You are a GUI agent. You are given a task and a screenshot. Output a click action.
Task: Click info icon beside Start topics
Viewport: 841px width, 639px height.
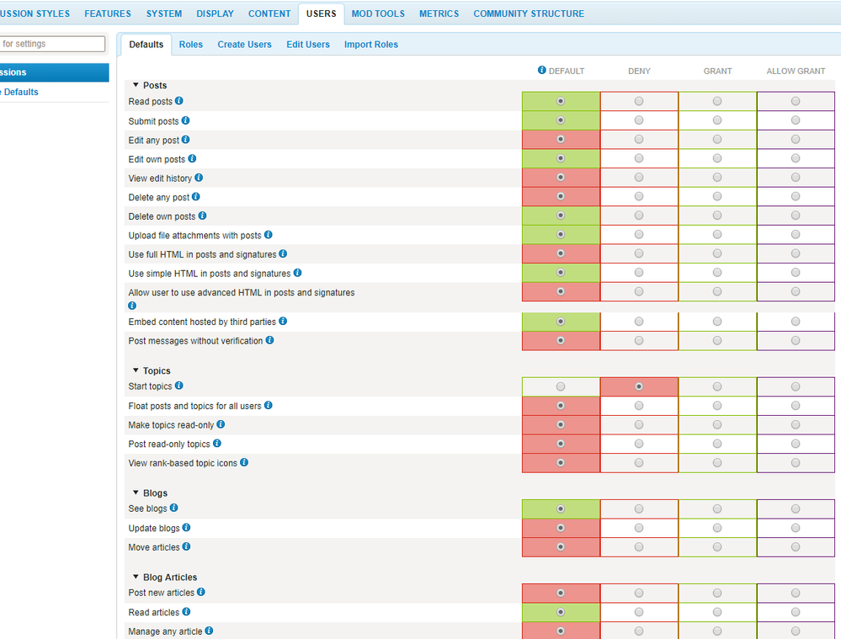179,386
